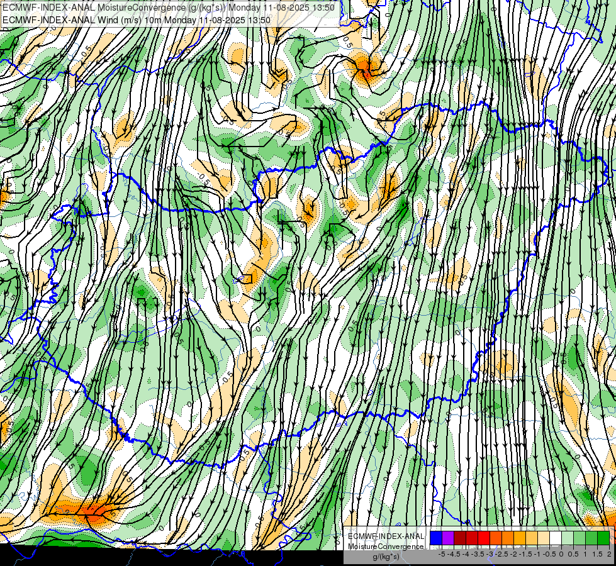
Task: Click the 'ECMWF-INDEX-ANAL Wind (m/s) 10m' title line
Action: pos(137,19)
